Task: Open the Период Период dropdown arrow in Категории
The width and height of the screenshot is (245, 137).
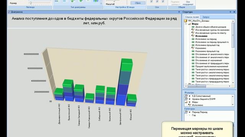Action: click(x=189, y=112)
